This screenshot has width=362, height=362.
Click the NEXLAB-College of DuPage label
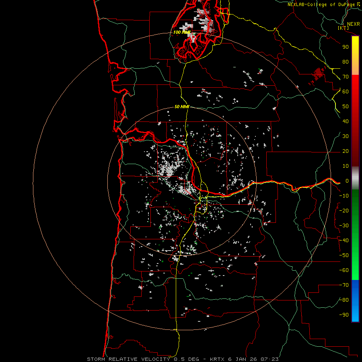pos(322,4)
